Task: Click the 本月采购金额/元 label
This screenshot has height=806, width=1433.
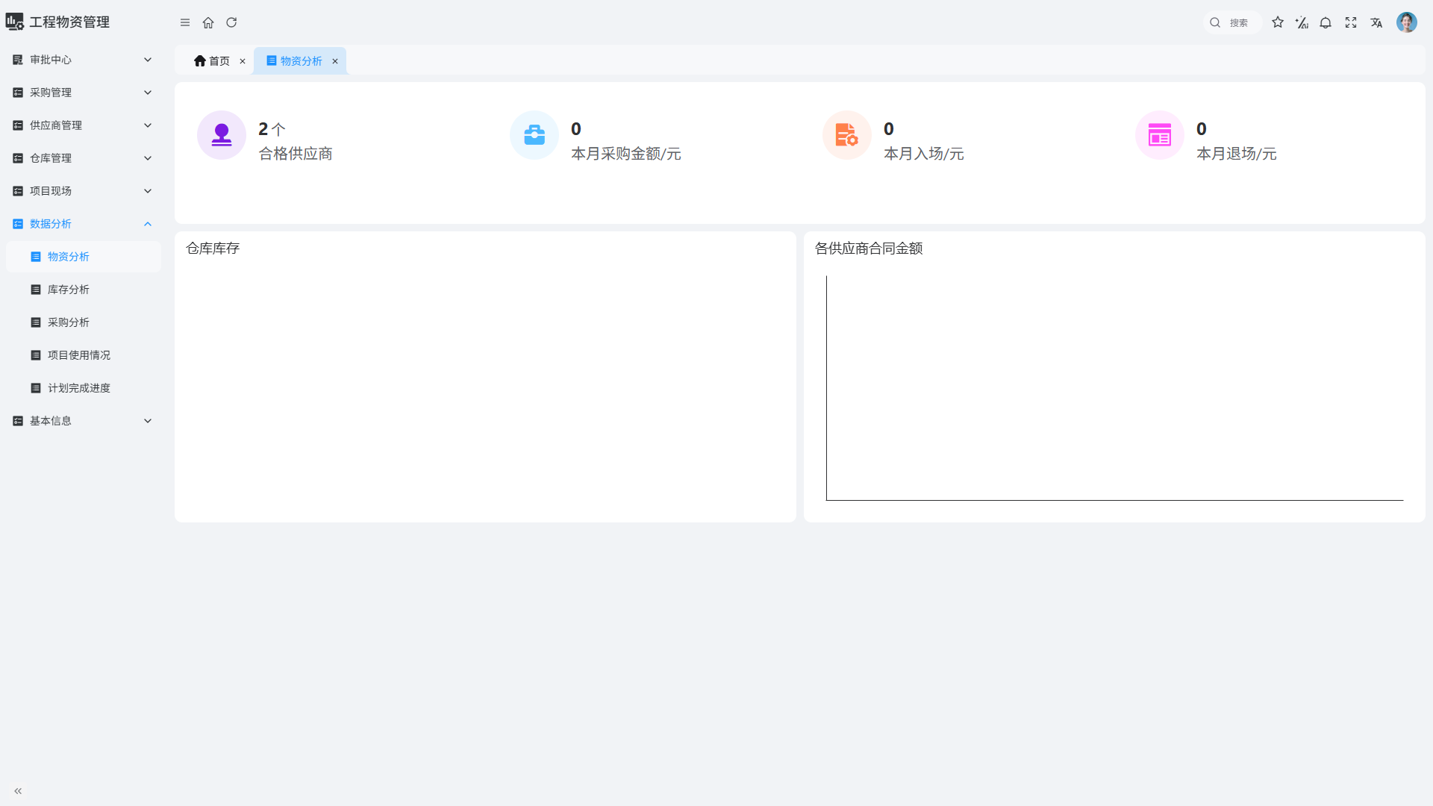Action: 626,154
